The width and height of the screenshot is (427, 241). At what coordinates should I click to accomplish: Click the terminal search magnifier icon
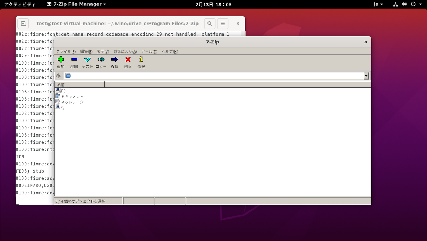(210, 24)
